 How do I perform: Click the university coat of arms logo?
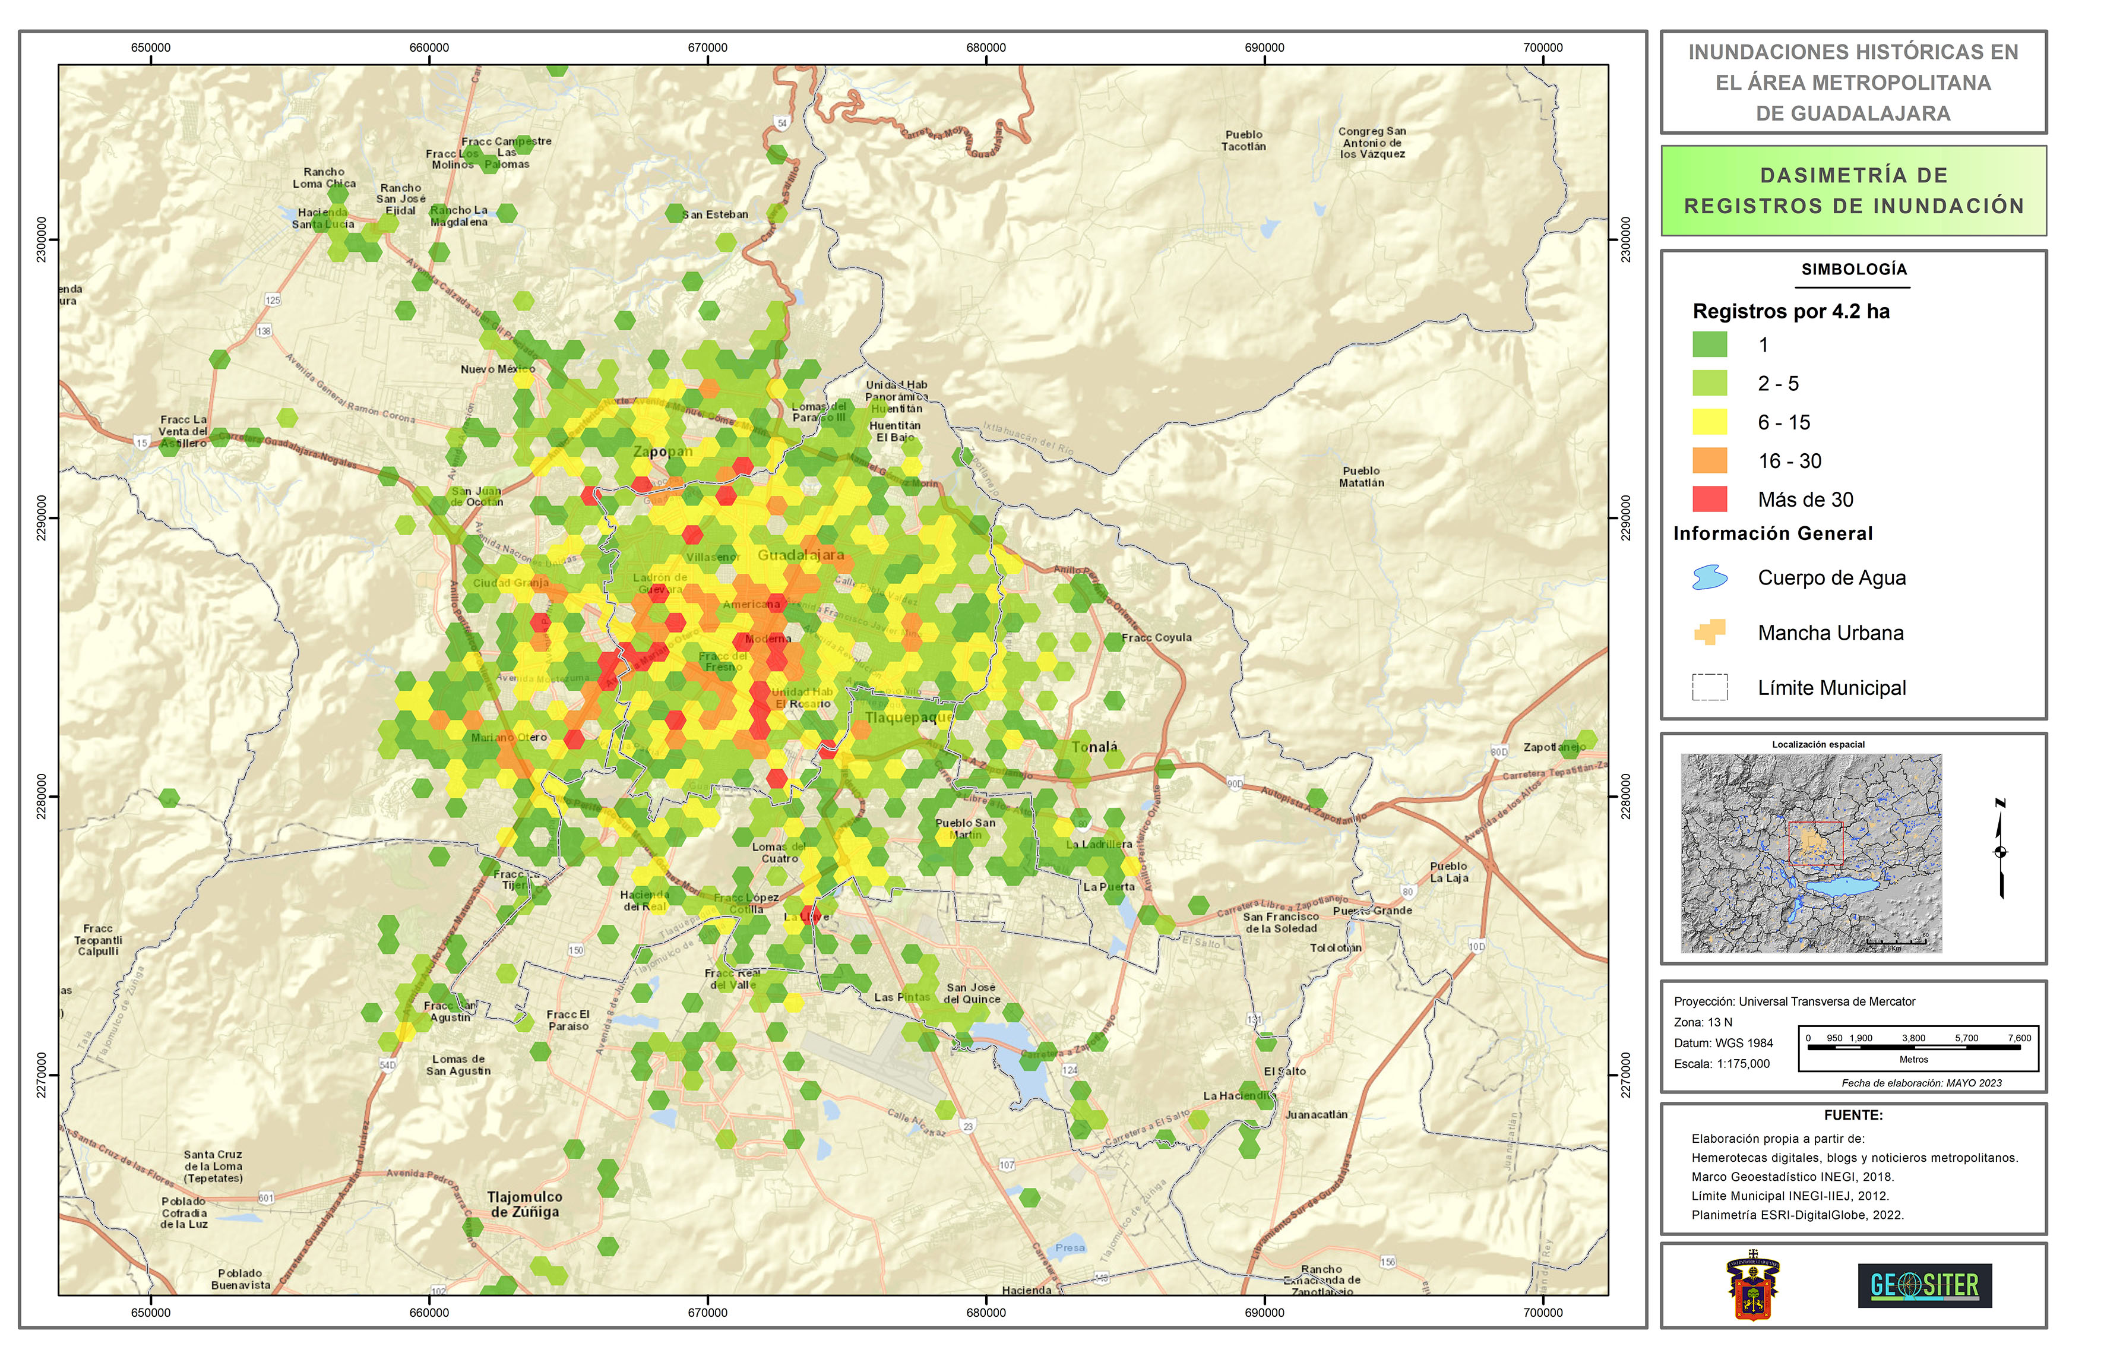(1752, 1288)
